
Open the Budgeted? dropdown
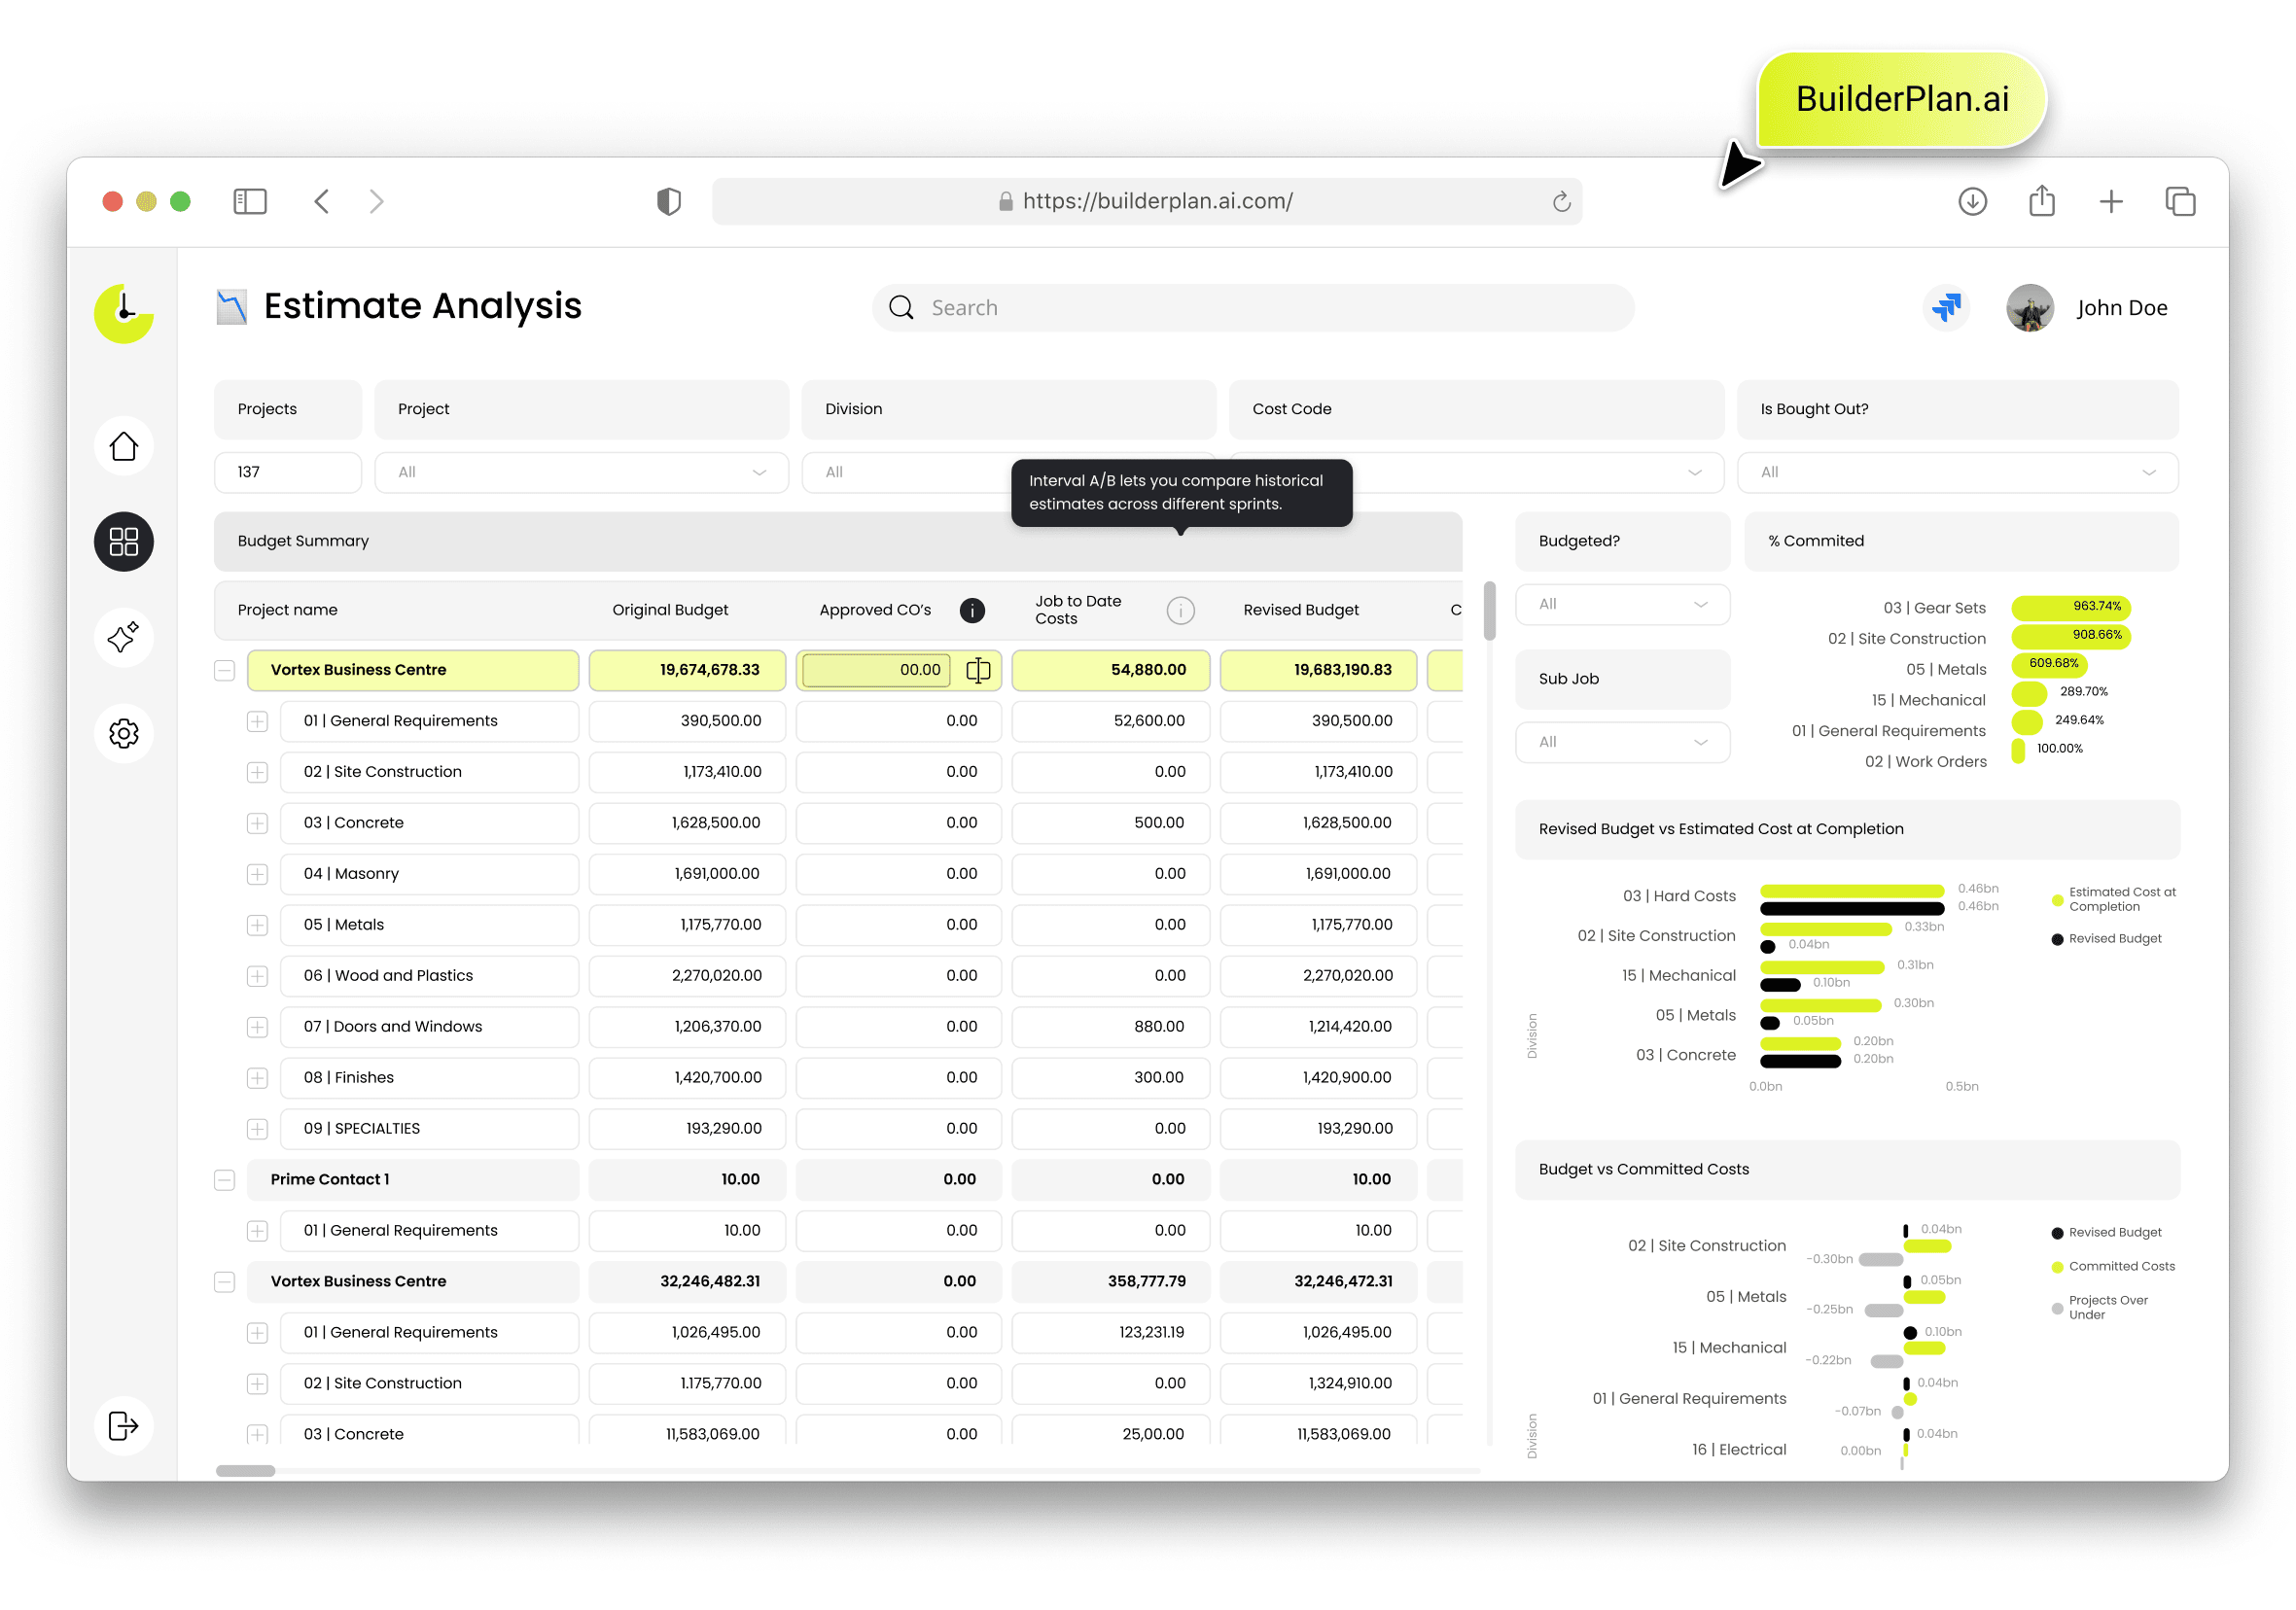(x=1623, y=604)
